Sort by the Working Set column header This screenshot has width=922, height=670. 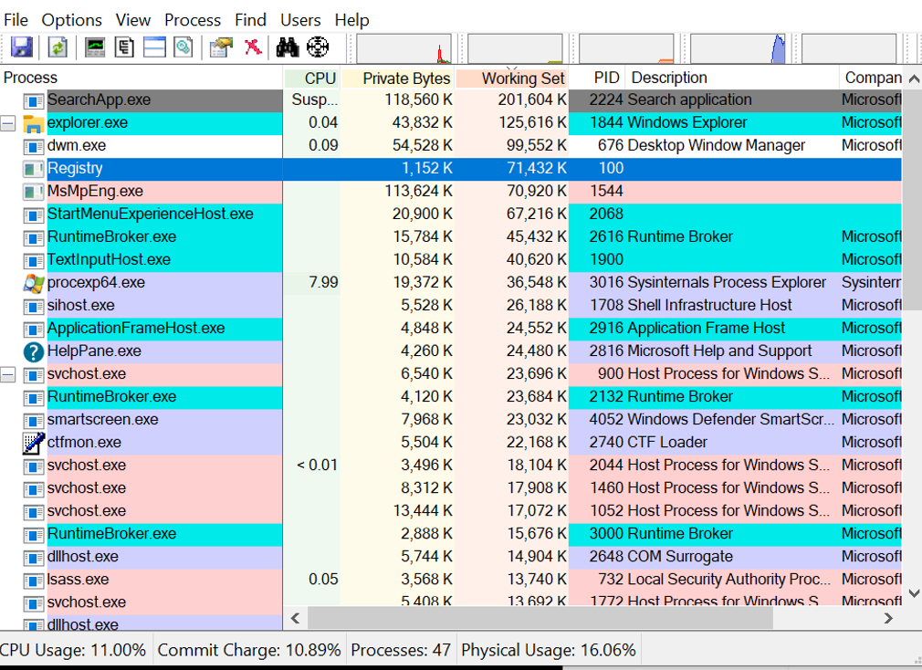click(x=511, y=79)
